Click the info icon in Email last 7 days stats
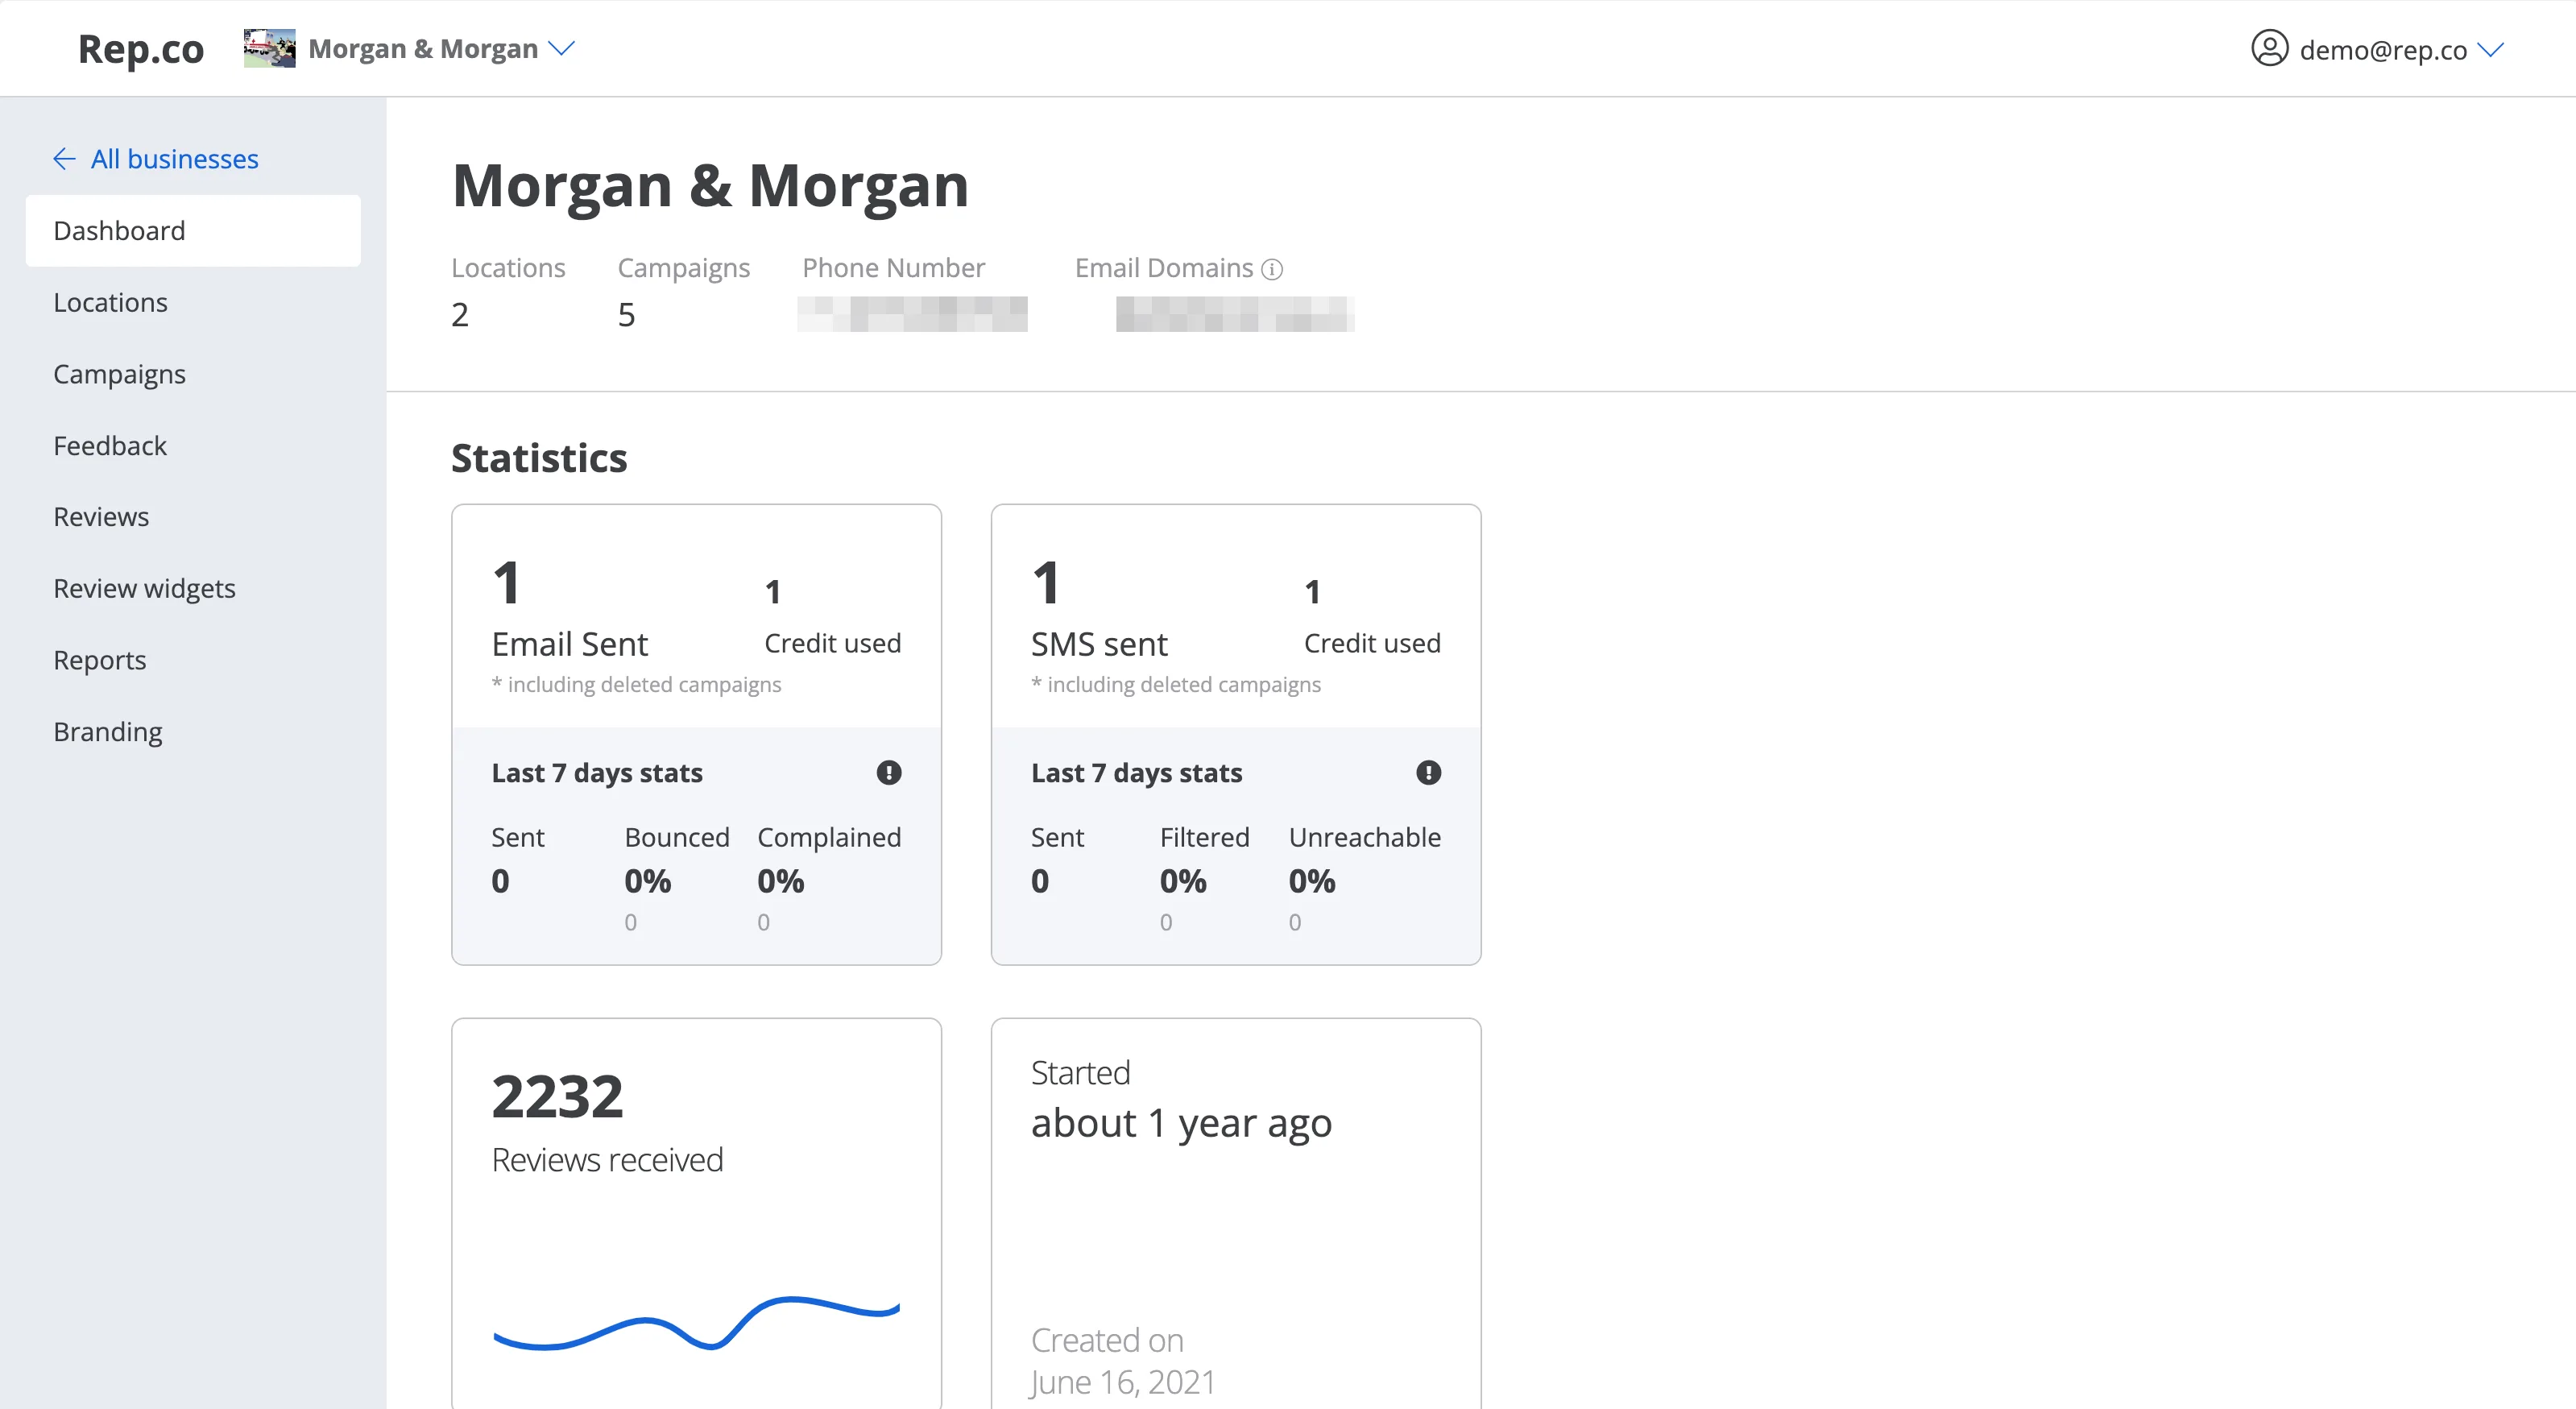2576x1409 pixels. [889, 773]
